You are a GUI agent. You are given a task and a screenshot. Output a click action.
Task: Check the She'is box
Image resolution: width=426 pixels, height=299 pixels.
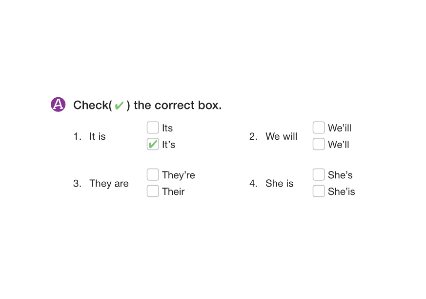pyautogui.click(x=319, y=191)
